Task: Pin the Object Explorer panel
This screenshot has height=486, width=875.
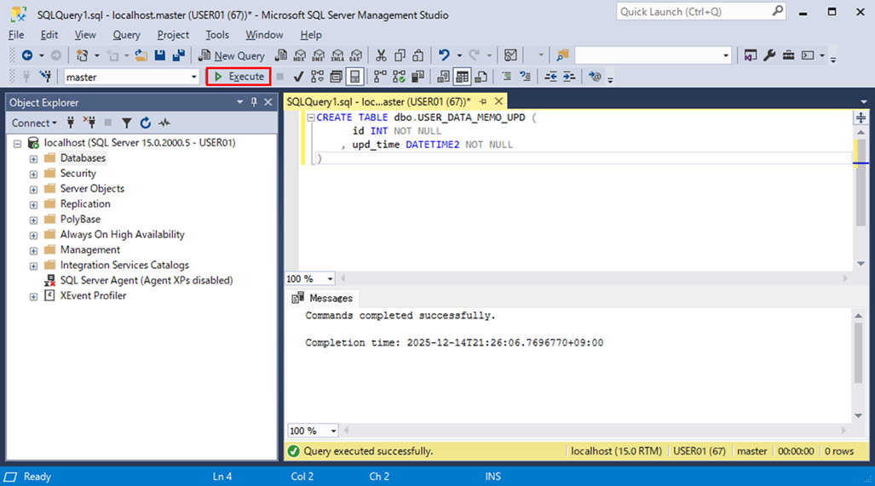Action: 254,102
